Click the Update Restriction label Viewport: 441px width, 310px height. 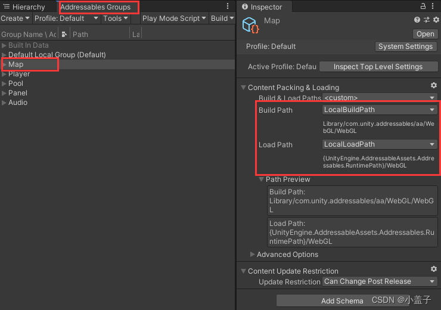[289, 282]
